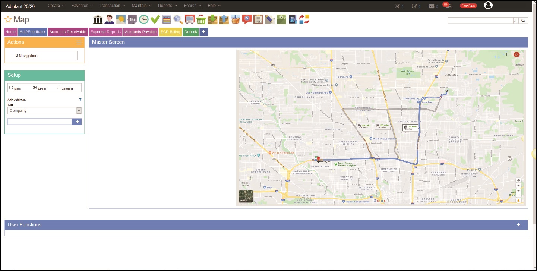
Task: Expand the User Functions panel plus
Action: [x=518, y=225]
